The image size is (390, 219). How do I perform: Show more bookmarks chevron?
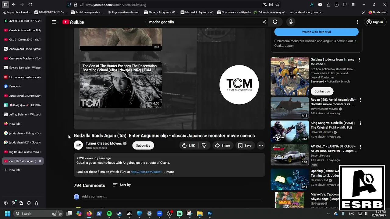363,12
